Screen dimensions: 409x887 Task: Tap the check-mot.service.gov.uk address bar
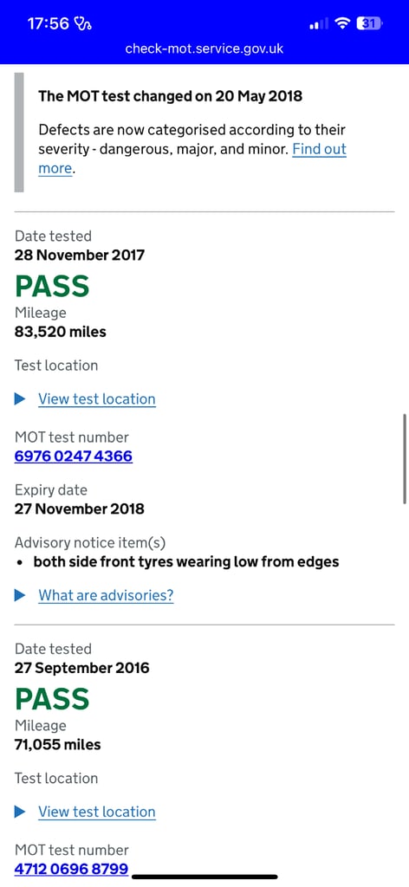(x=204, y=49)
